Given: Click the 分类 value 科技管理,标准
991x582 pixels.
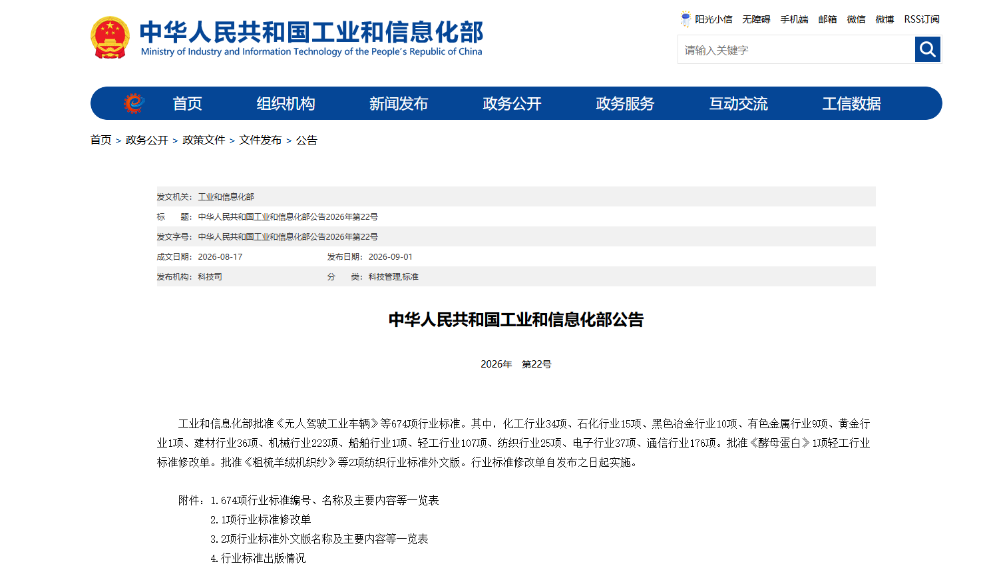Looking at the screenshot, I should tap(393, 276).
